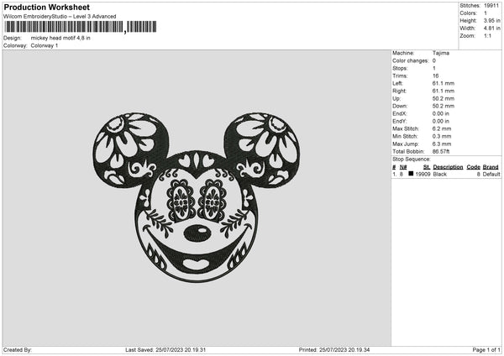Viewport: 504px width, 356px height.
Task: Select the Left value 61.1 mm
Action: tap(444, 83)
